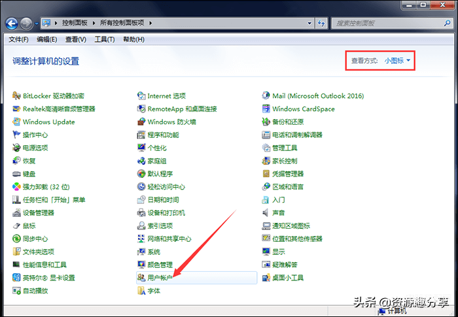Expand the arrow before 控制面板 breadcrumb
Viewport: 458px width, 317px height.
tap(56, 23)
